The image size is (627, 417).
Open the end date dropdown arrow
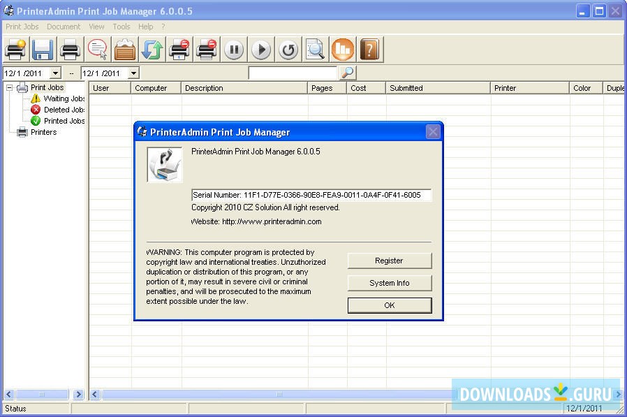click(133, 73)
